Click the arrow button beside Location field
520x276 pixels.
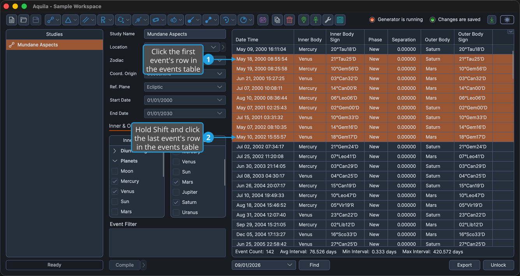(223, 47)
